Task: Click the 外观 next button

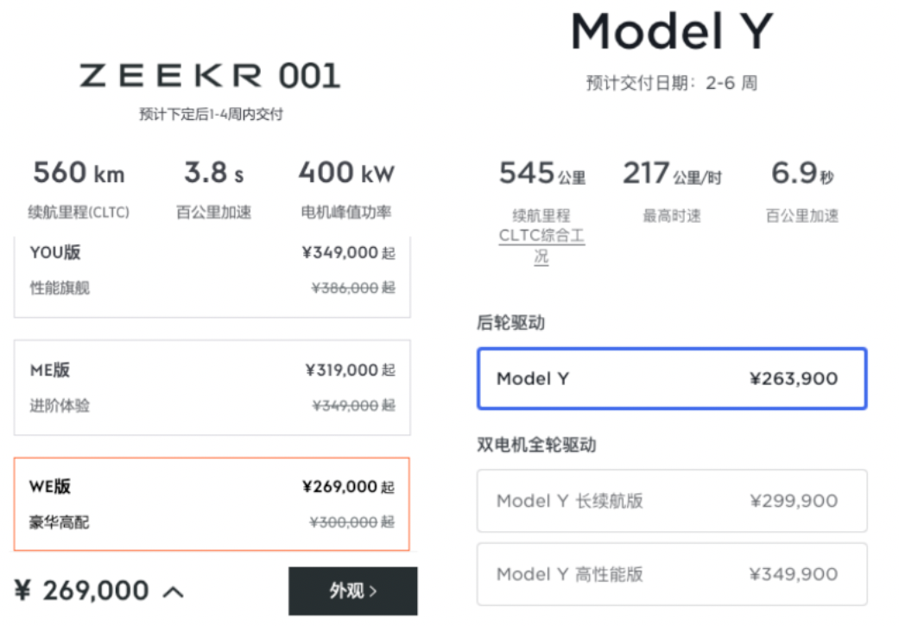Action: coord(352,591)
